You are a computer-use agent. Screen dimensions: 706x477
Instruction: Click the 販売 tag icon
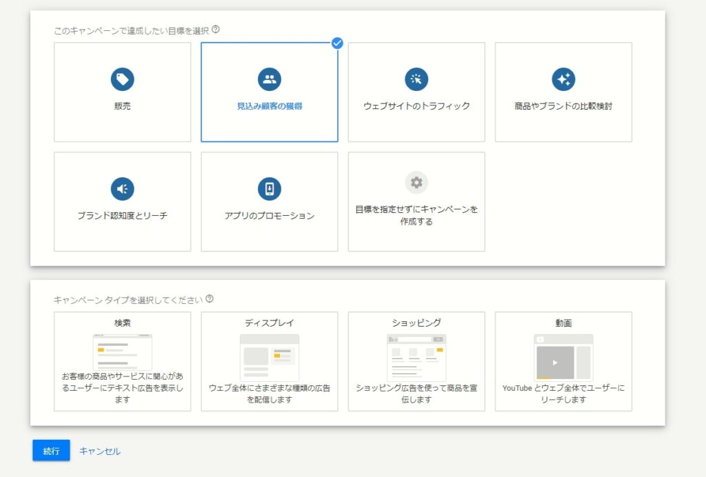coord(123,79)
